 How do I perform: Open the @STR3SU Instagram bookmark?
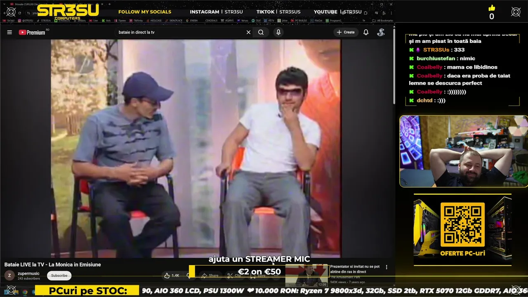click(x=26, y=20)
